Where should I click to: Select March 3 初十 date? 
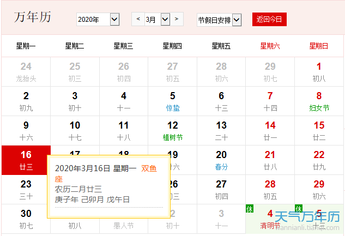tap(75, 101)
